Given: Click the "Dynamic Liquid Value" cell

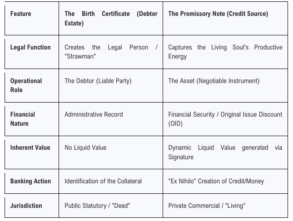Looking at the screenshot, I should click(x=225, y=152).
